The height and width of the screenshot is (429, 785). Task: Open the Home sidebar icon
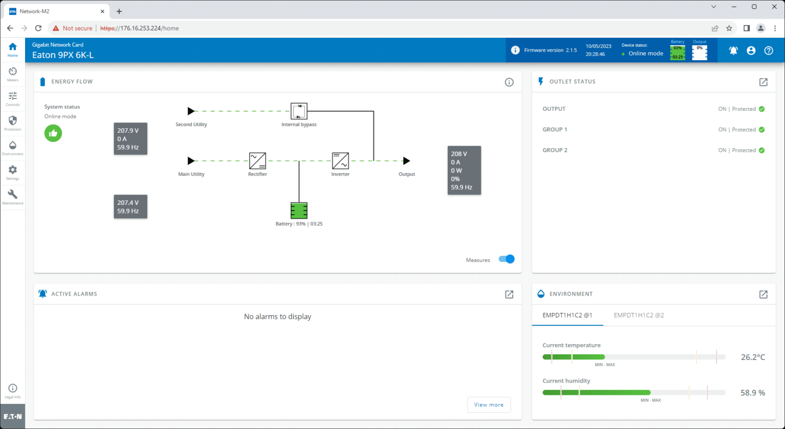[12, 50]
